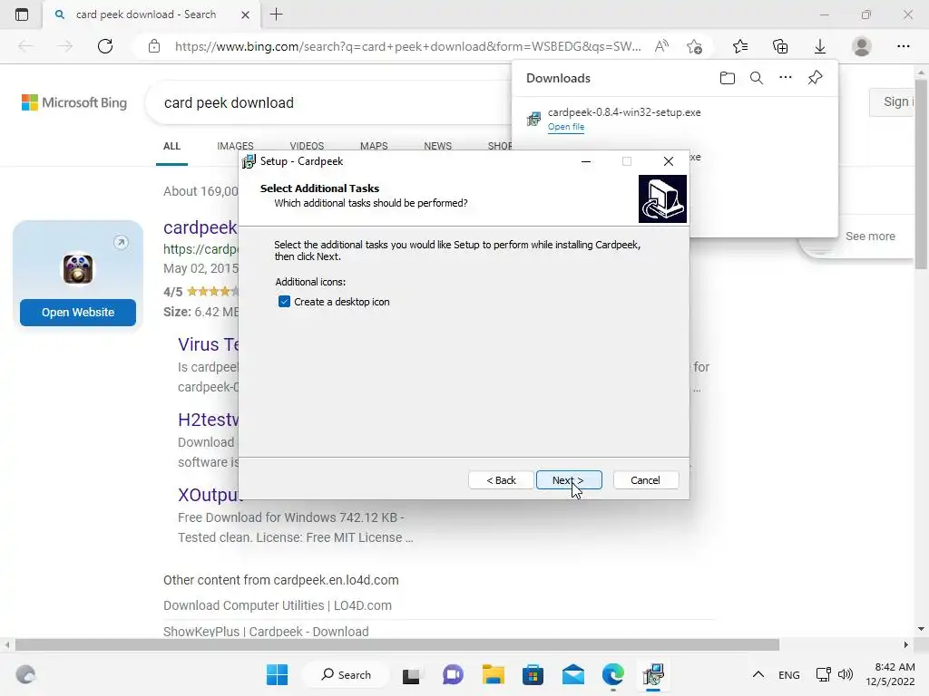This screenshot has height=696, width=929.
Task: Switch to IMAGES search results
Action: coord(235,146)
